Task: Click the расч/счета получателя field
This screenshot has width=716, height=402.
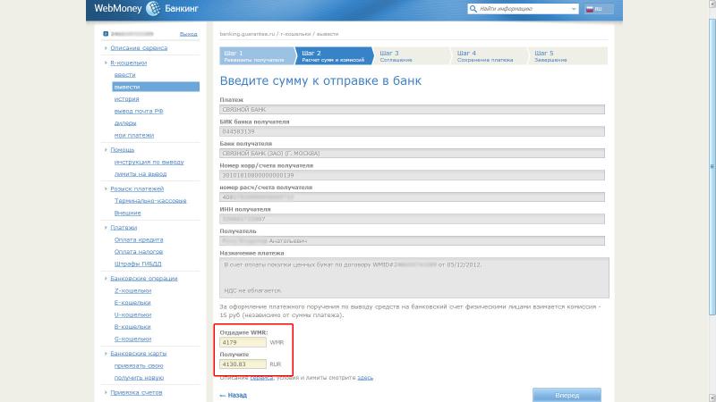Action: pos(412,197)
